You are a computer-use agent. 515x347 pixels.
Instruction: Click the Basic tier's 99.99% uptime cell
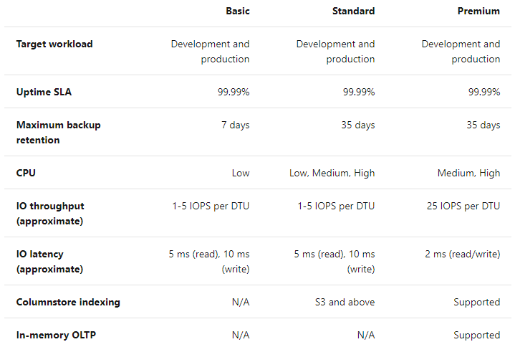coord(234,92)
